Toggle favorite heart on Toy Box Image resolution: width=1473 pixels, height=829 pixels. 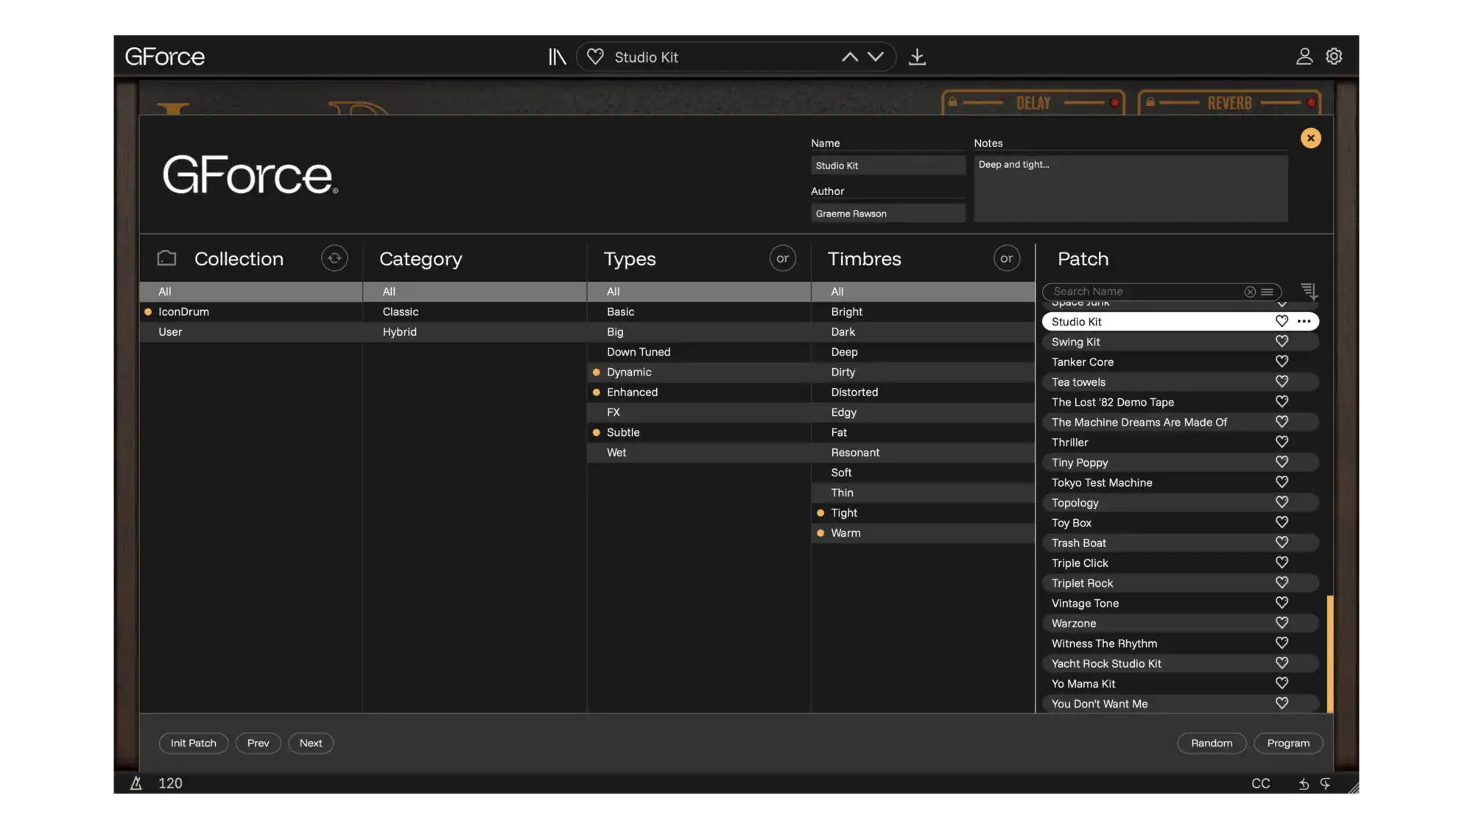[1282, 522]
